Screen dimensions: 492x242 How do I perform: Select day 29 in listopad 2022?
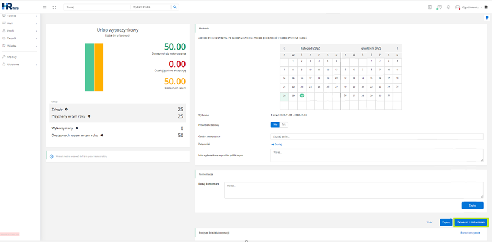tap(293, 96)
